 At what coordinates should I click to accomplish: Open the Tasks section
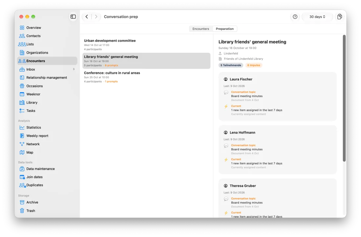47,111
